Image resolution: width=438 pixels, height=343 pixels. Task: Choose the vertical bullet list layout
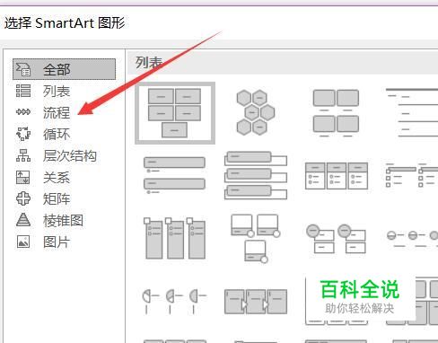coord(175,175)
